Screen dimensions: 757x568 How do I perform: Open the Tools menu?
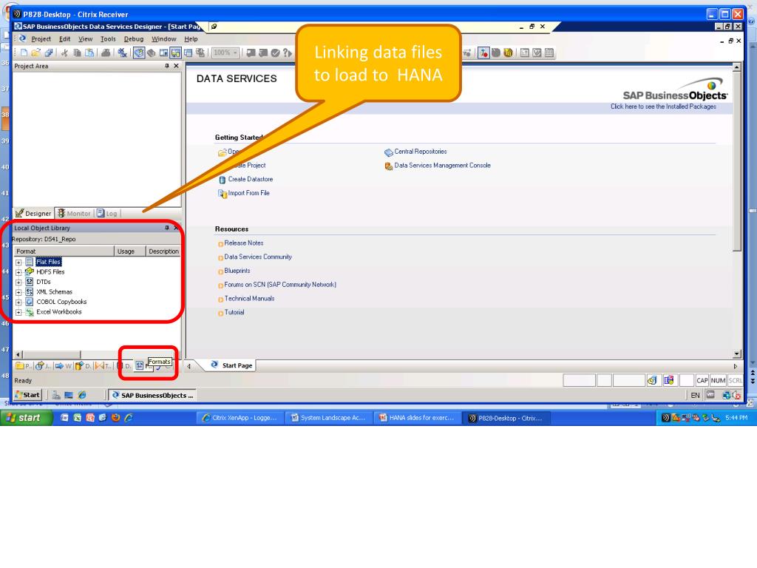pyautogui.click(x=108, y=39)
